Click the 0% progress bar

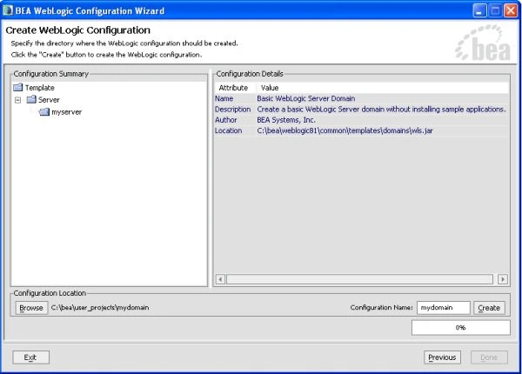[461, 328]
